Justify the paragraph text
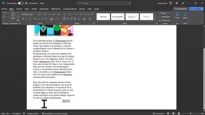Screen dimensions: 205x115 pyautogui.click(x=75, y=19)
